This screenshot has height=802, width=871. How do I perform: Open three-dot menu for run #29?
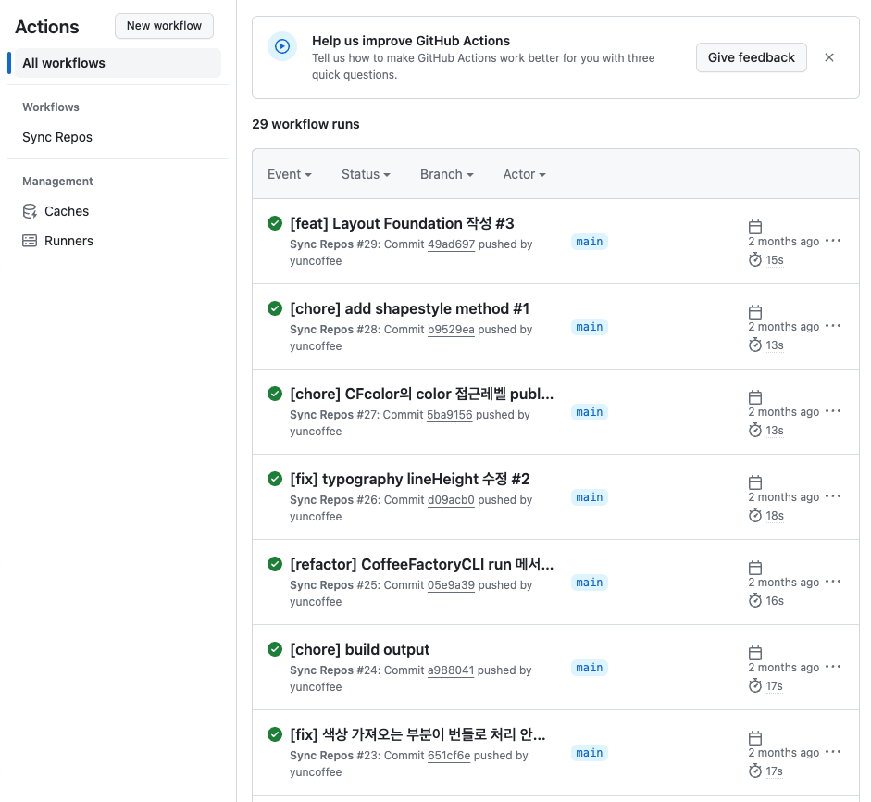click(833, 241)
